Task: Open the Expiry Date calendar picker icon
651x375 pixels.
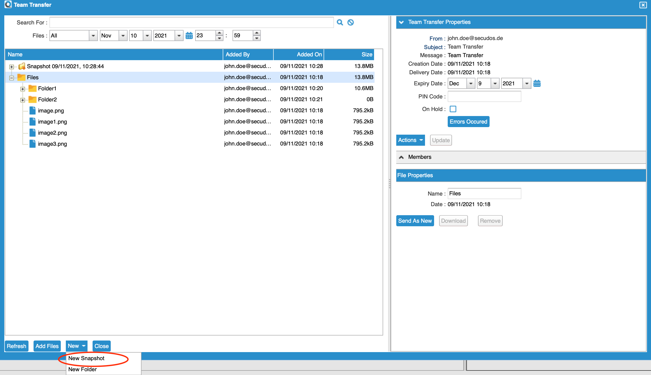Action: coord(537,84)
